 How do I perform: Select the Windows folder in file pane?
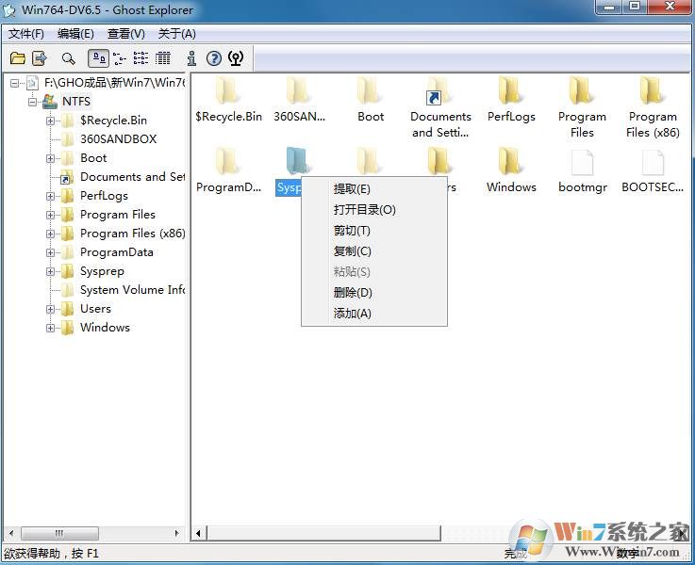coord(510,164)
